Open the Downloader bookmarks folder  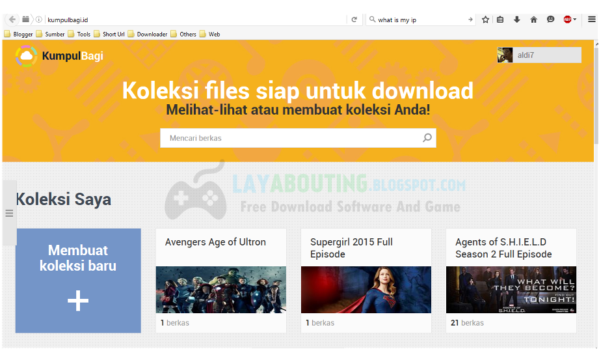click(148, 34)
